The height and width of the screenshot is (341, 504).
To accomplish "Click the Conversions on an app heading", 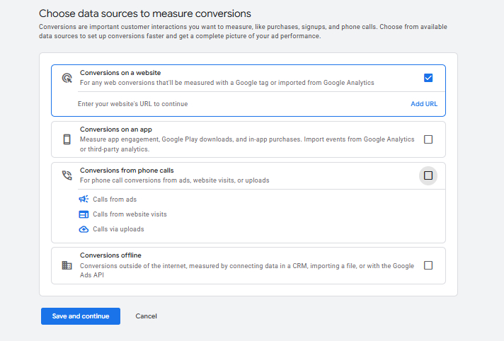I will (115, 129).
